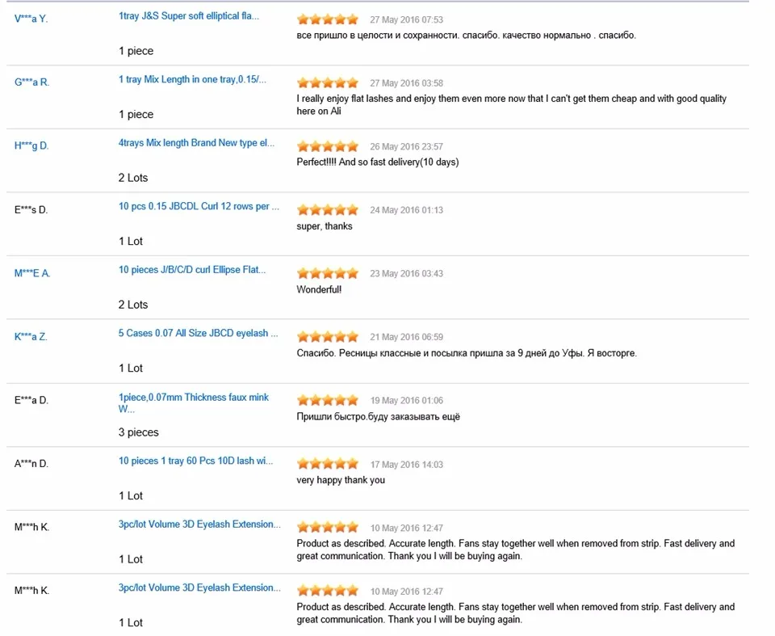Viewport: 775px width, 636px height.
Task: Click star rating of 'super, thanks' review
Action: [328, 209]
